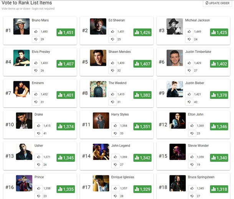This screenshot has height=199, width=234.
Task: Downvote Ed Sheeran with thumbs-down icon
Action: tap(112, 39)
